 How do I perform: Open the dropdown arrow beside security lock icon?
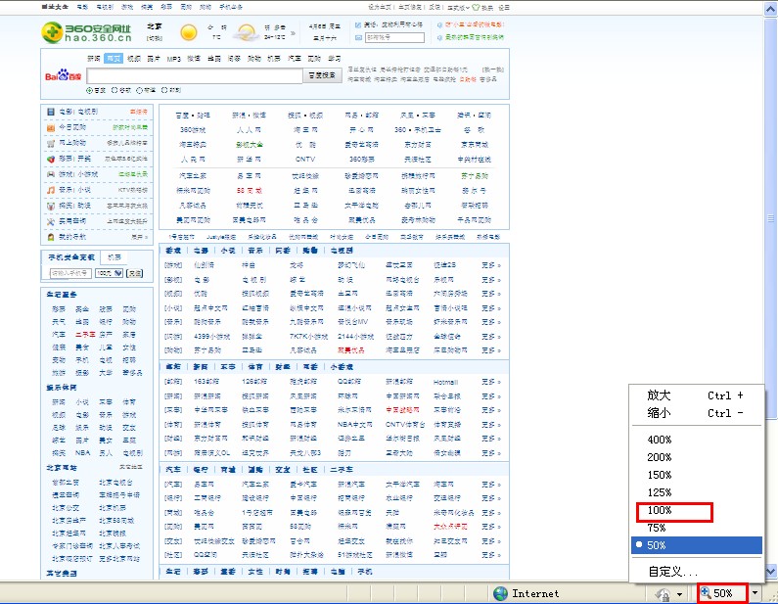[679, 593]
